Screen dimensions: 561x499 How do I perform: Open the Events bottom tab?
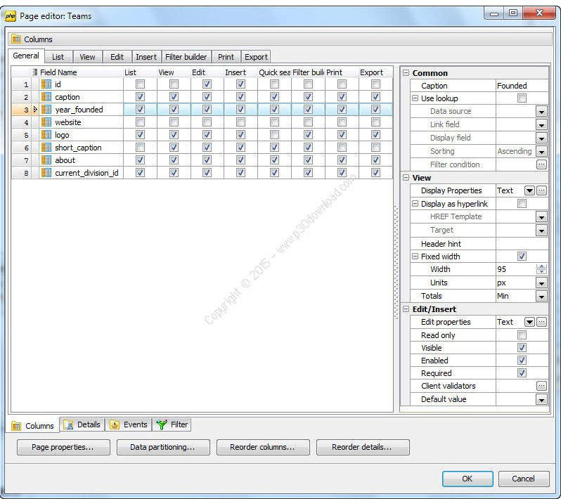click(129, 425)
